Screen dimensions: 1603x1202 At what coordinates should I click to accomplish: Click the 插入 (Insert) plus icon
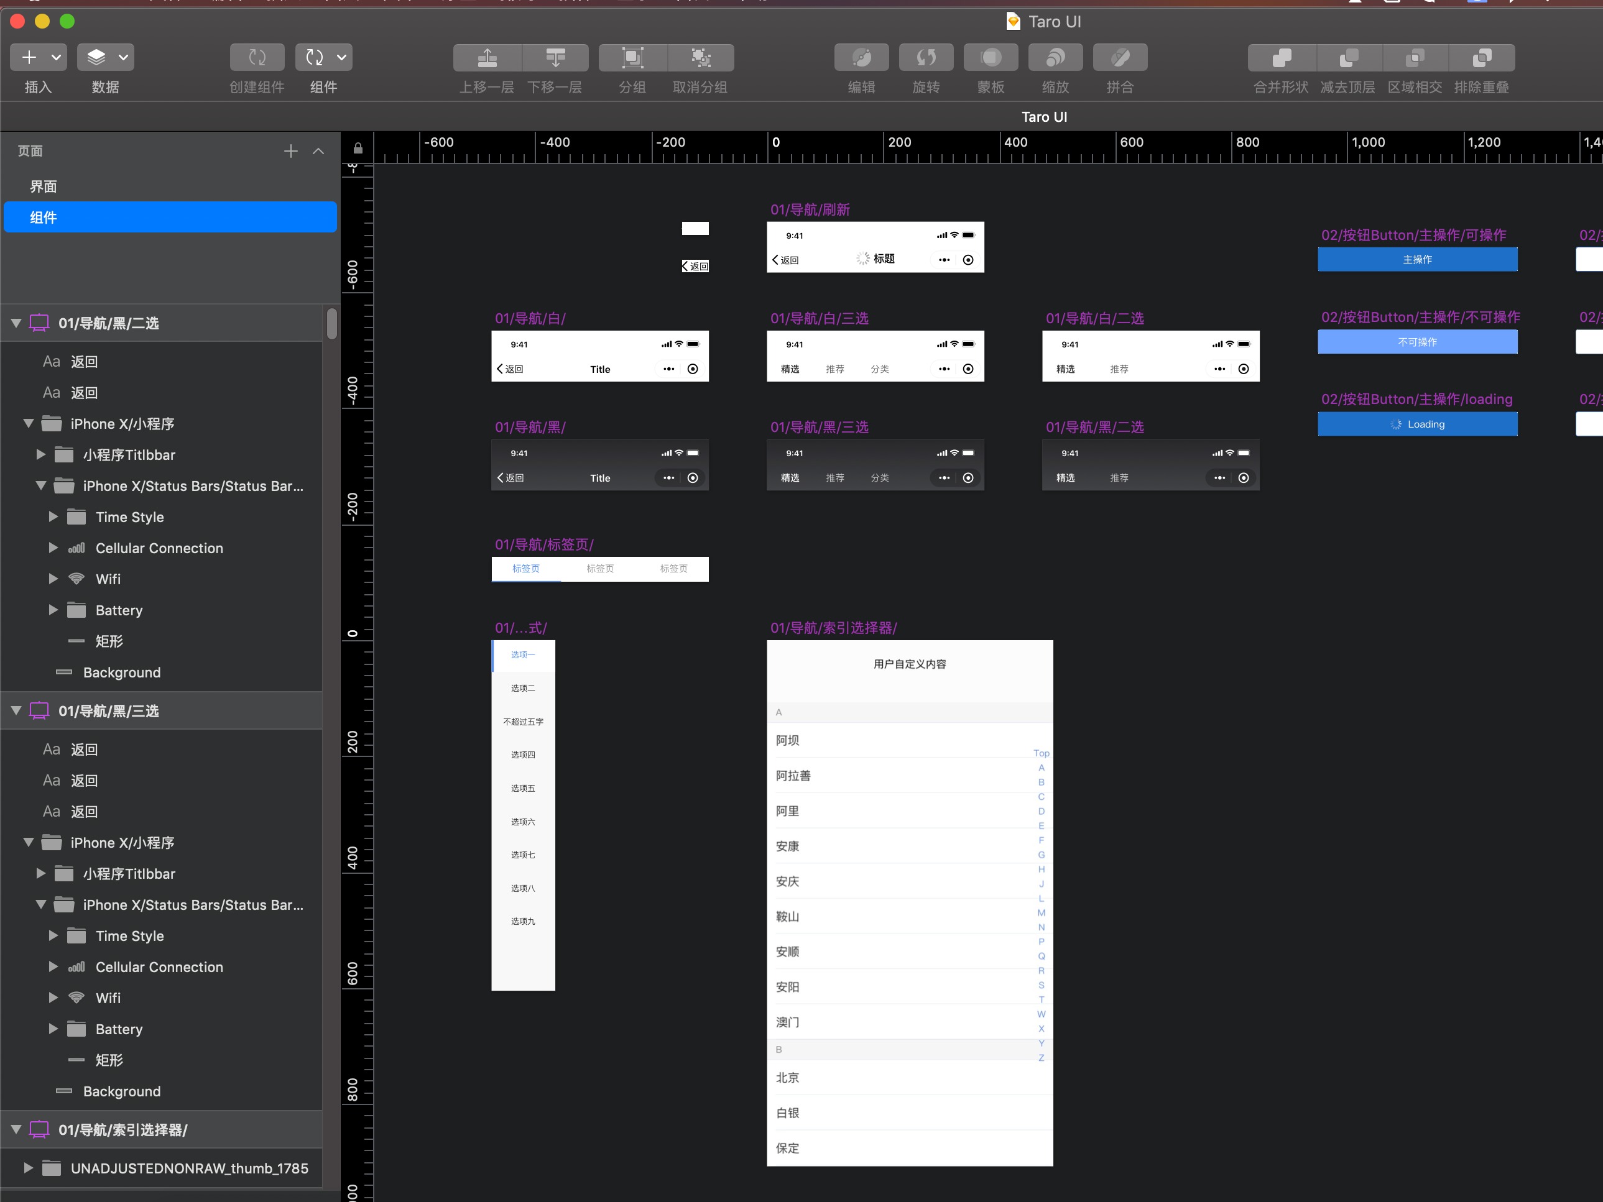29,57
